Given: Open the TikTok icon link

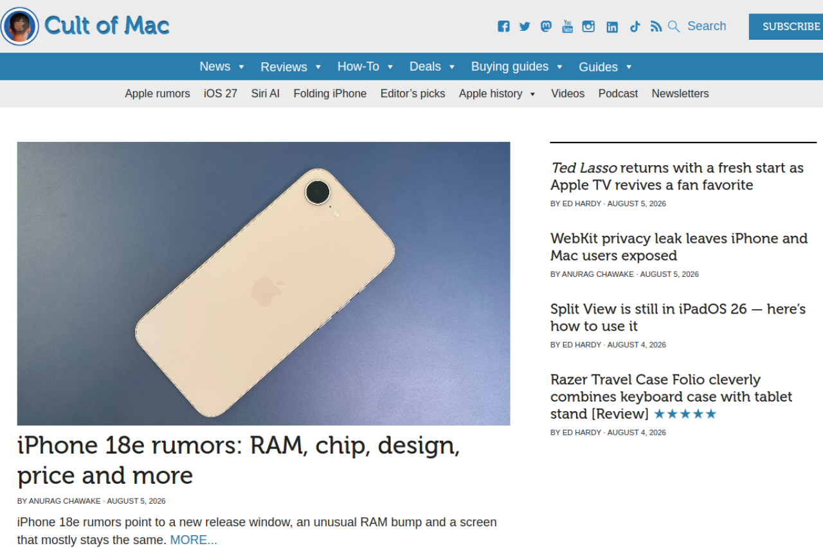Looking at the screenshot, I should 635,26.
